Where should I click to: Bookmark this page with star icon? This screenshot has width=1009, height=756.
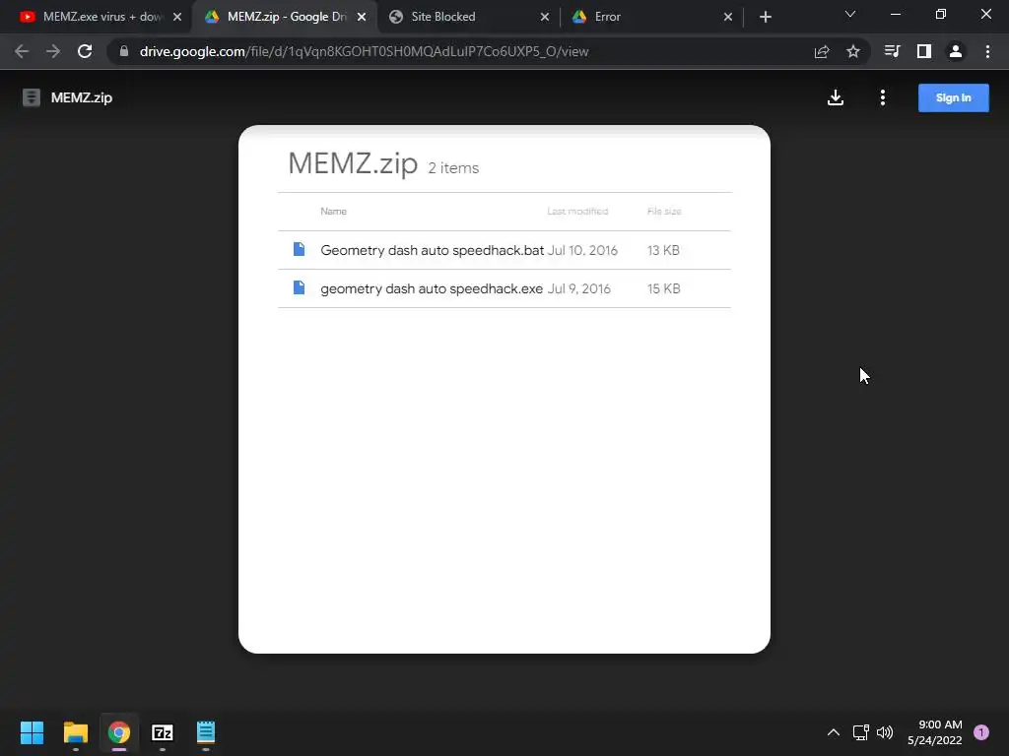pos(853,51)
